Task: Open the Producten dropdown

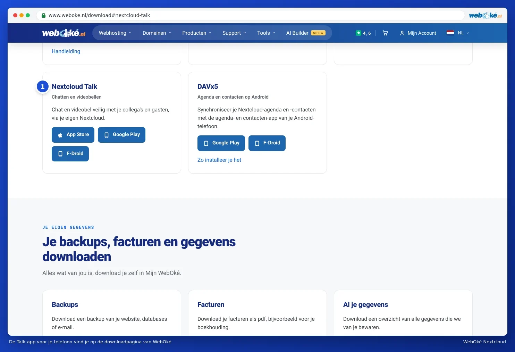Action: coord(197,33)
